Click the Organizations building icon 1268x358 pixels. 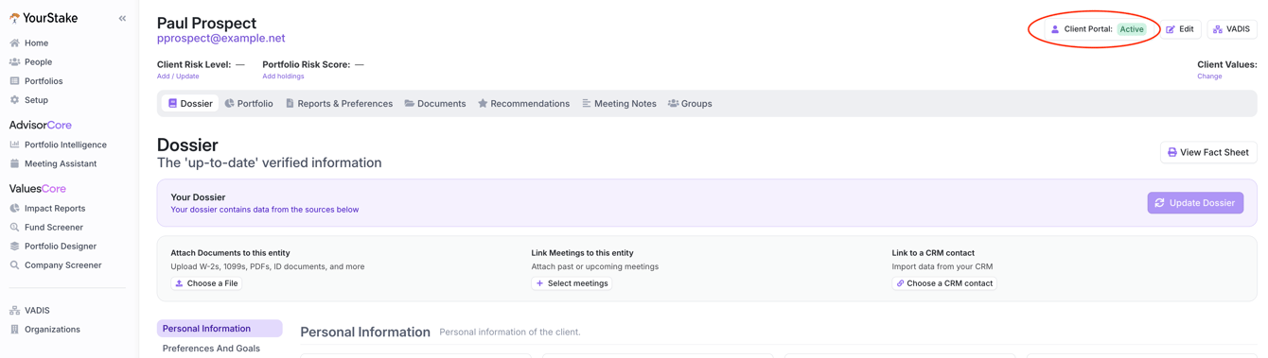point(14,329)
